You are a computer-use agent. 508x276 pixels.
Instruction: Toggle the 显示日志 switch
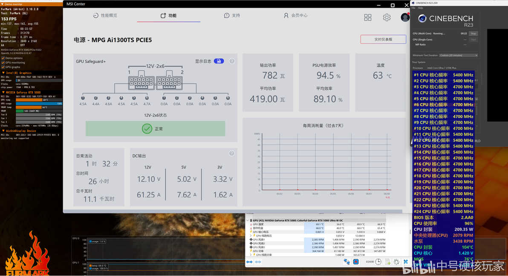pos(219,61)
